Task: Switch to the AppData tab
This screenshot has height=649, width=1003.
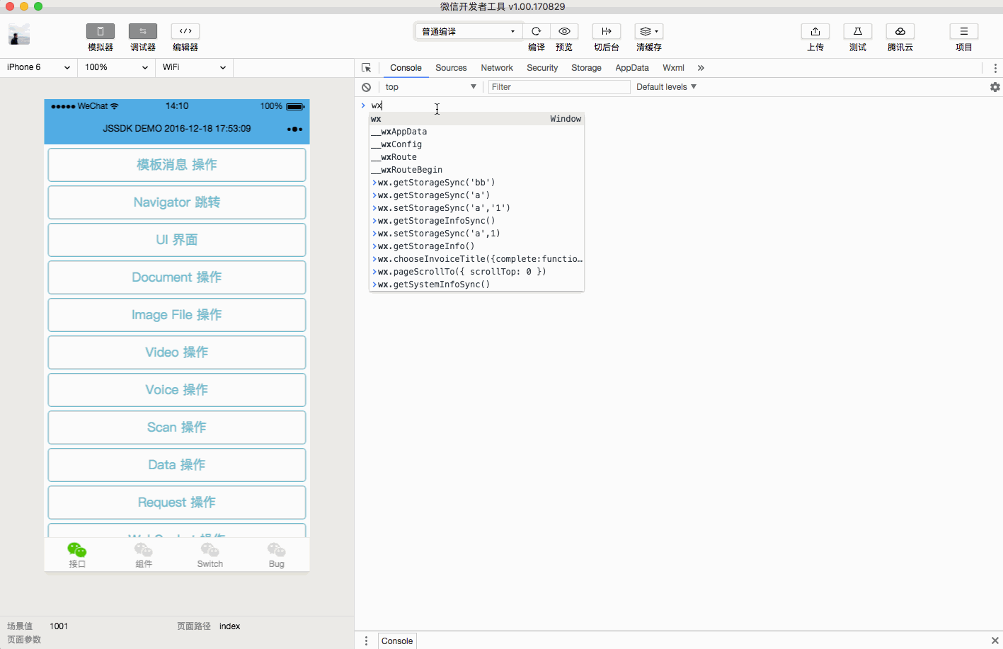Action: click(631, 68)
